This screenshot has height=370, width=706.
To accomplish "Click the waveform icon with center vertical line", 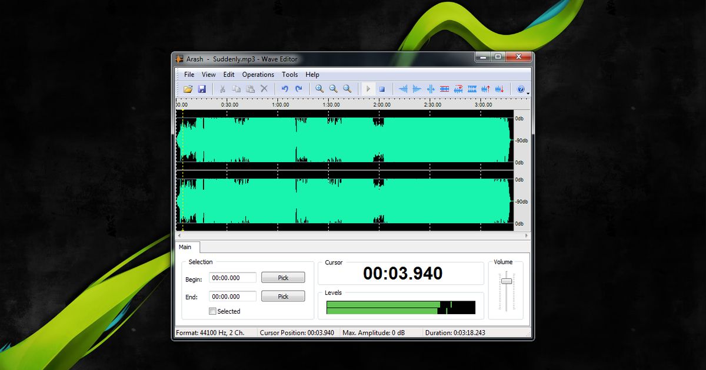I will coord(431,89).
